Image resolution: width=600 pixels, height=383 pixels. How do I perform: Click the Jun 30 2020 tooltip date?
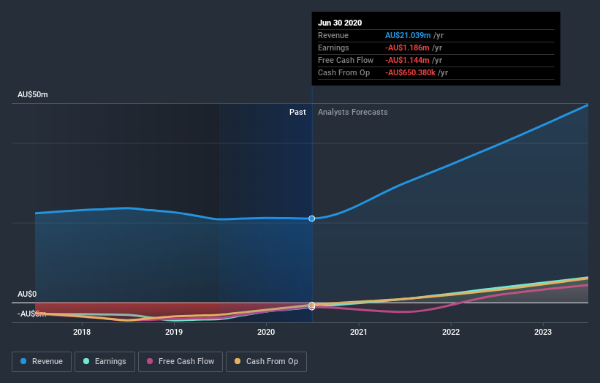click(340, 23)
